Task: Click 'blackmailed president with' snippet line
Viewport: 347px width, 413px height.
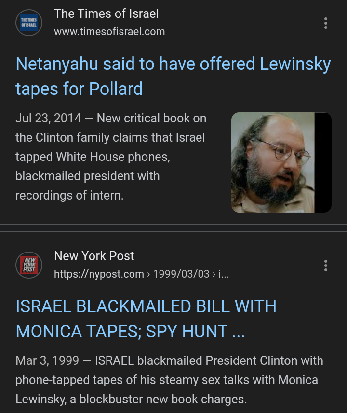Action: tap(88, 176)
